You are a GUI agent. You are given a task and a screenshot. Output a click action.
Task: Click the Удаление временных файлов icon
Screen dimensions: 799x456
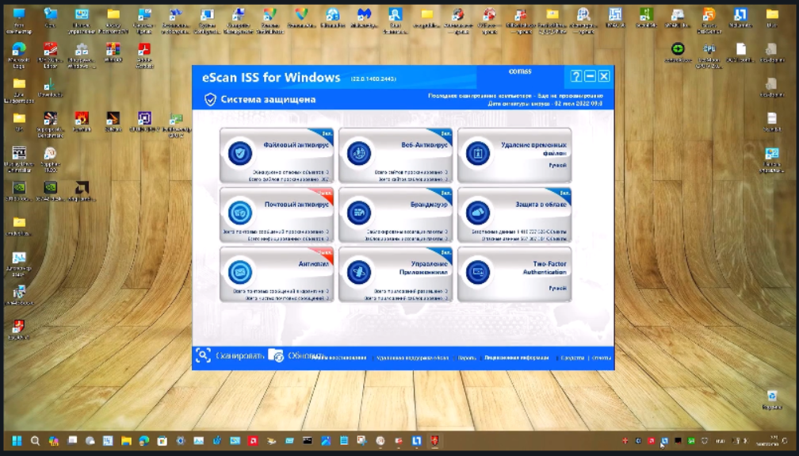click(x=477, y=153)
